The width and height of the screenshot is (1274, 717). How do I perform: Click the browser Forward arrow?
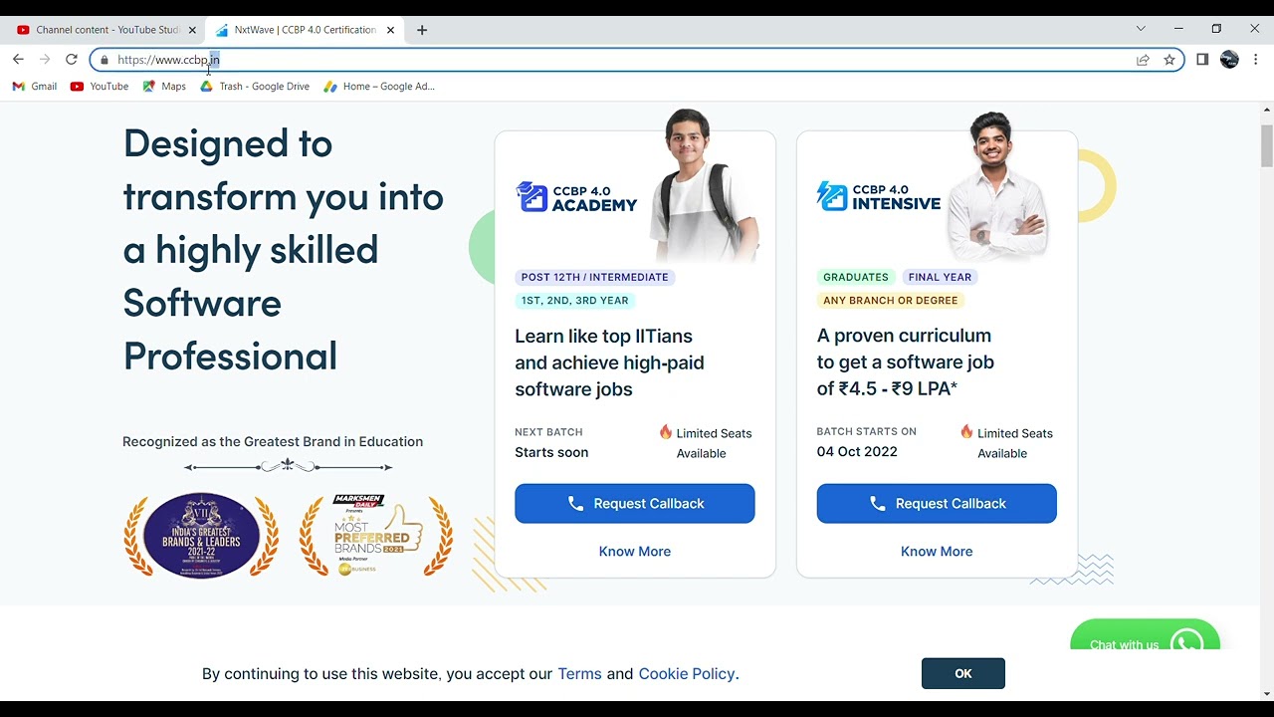coord(45,60)
